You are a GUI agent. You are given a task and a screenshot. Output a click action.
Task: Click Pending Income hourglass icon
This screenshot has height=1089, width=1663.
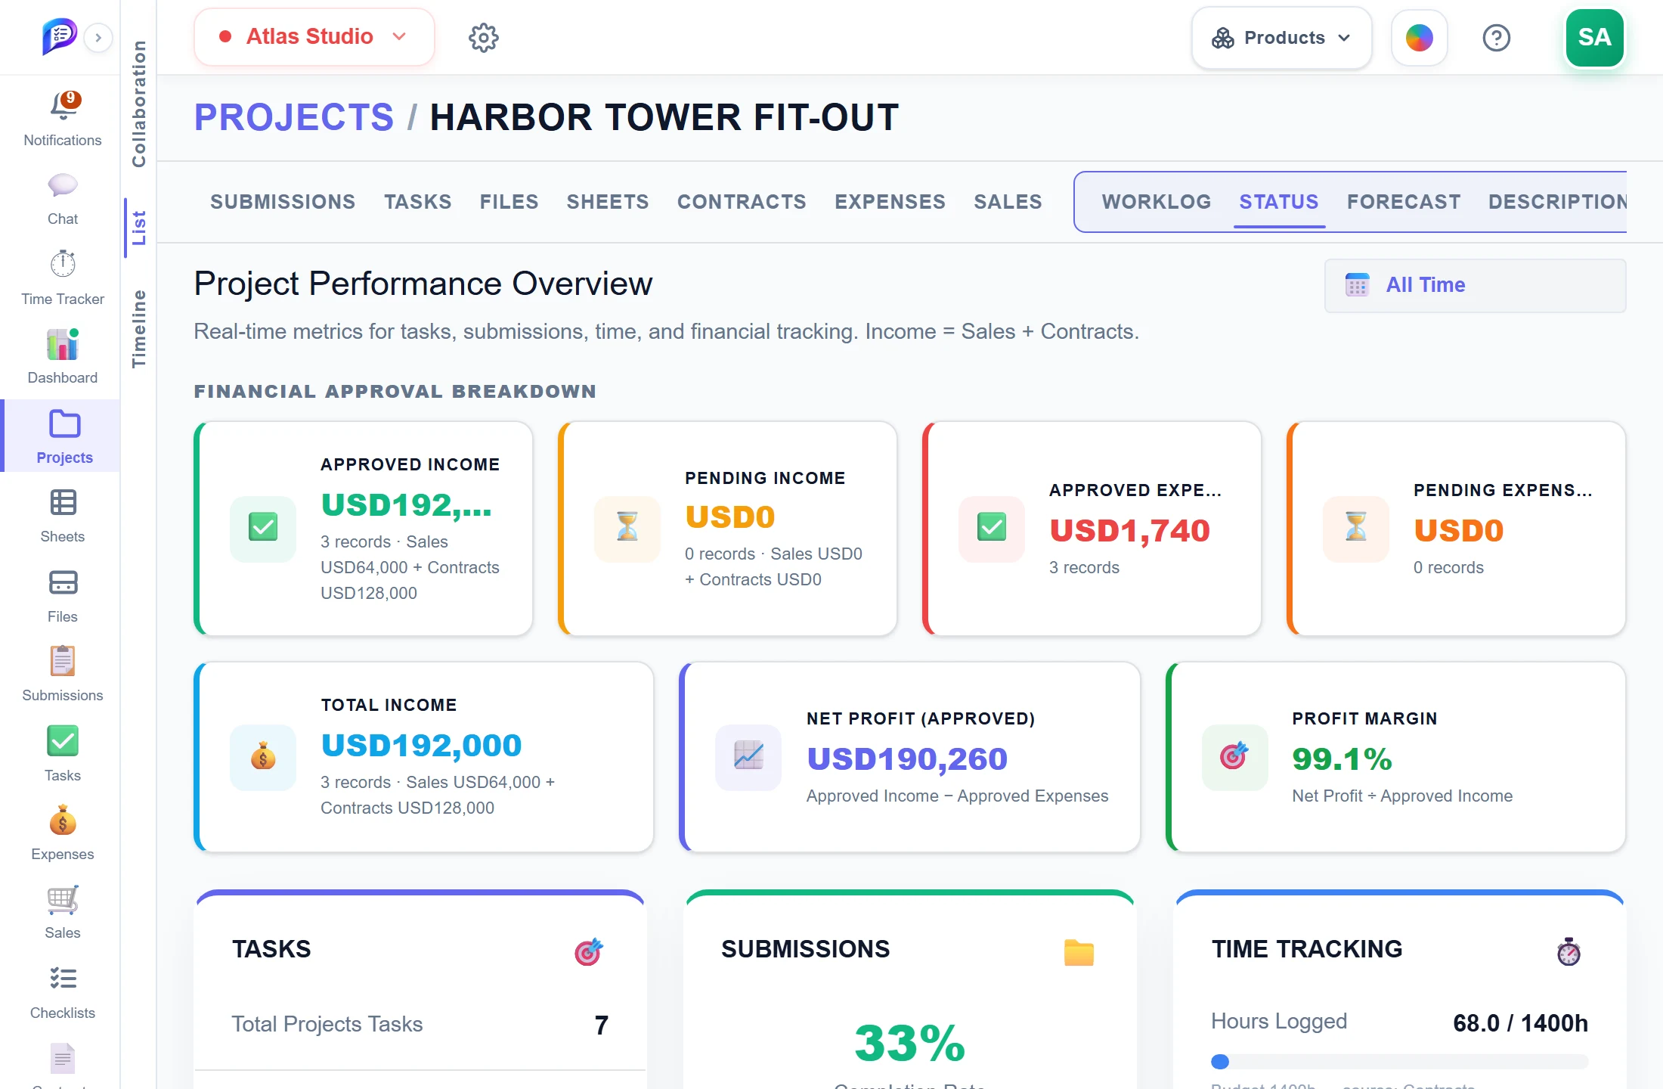tap(627, 528)
